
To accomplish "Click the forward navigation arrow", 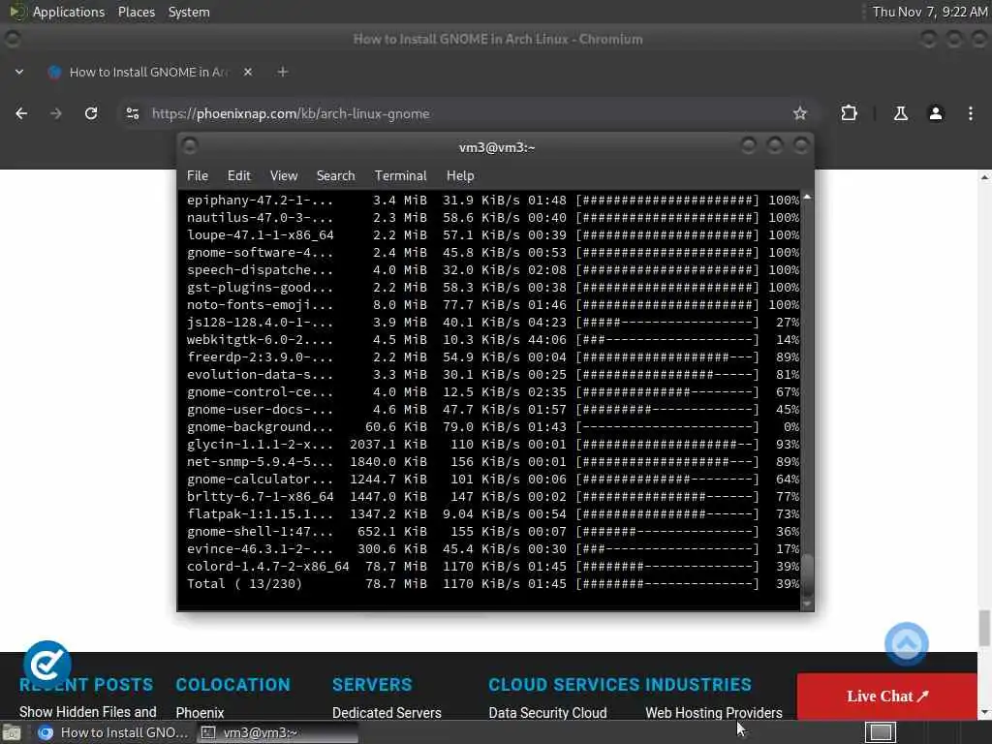I will [x=55, y=113].
